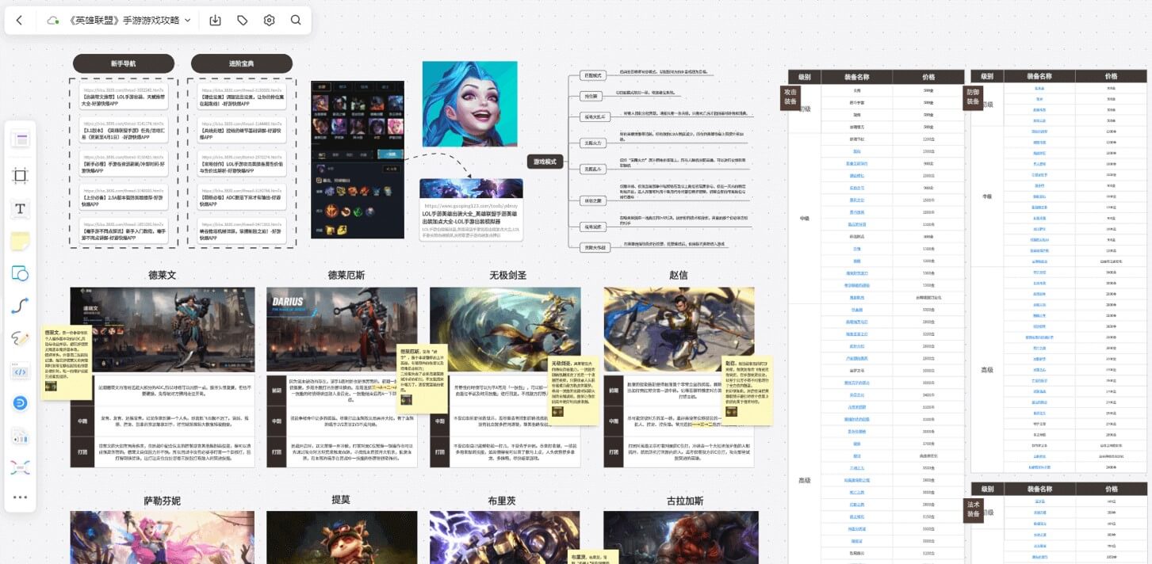Select the Text tool

click(x=21, y=209)
